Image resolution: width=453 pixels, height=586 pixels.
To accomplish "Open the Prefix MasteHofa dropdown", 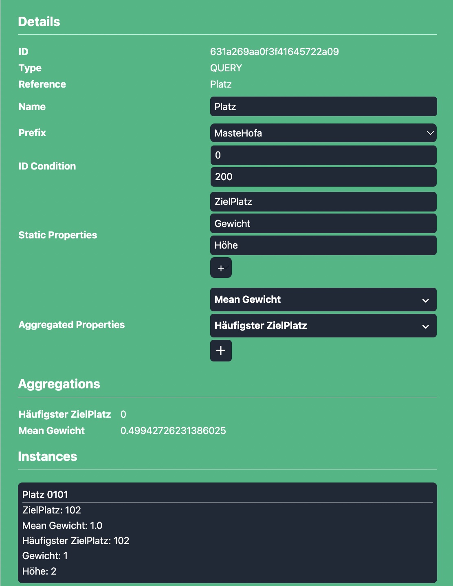I will coord(323,133).
